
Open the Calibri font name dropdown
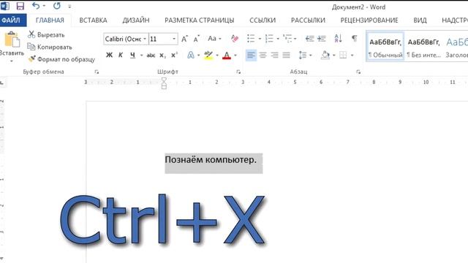click(x=145, y=39)
